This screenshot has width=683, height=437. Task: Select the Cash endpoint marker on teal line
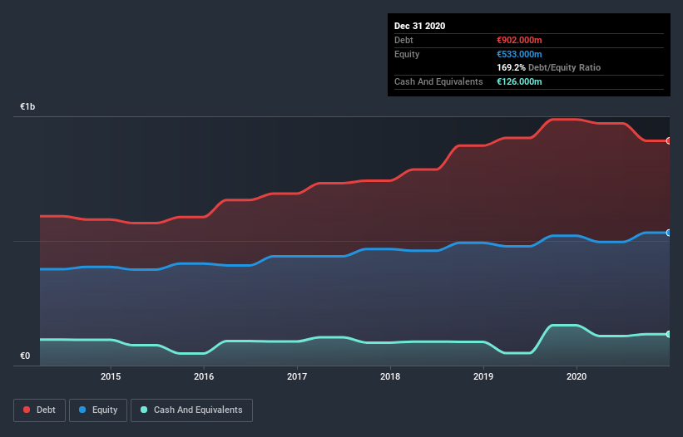pos(669,334)
